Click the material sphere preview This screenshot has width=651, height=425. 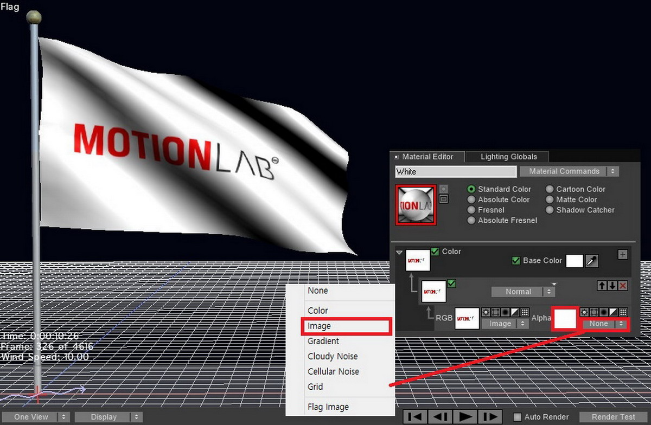(416, 204)
